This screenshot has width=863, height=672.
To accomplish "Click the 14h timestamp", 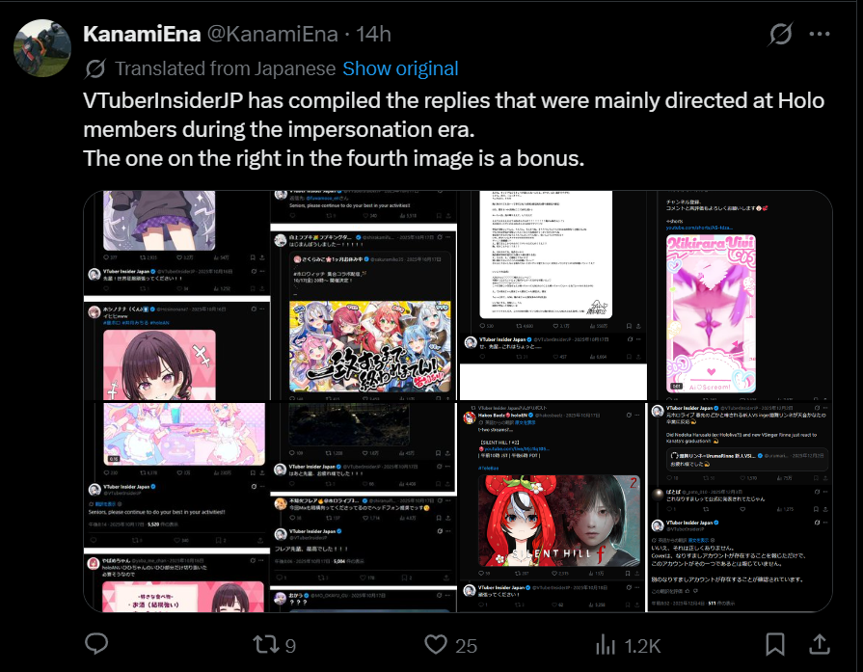I will pos(373,34).
